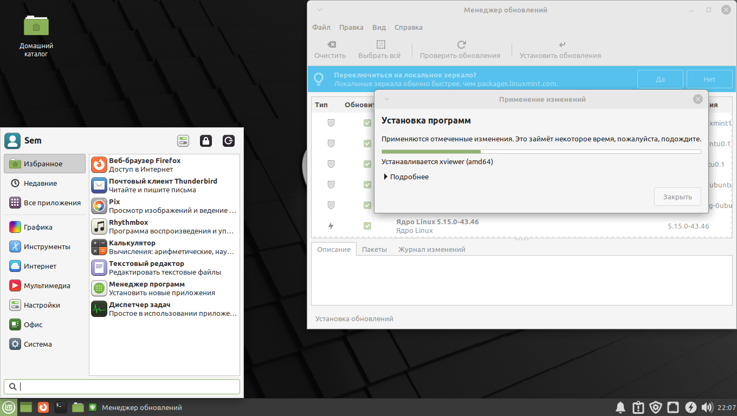The image size is (737, 416).
Task: Uncheck the Linux kernel 5.15.0-43.46 update checkbox
Action: (x=367, y=226)
